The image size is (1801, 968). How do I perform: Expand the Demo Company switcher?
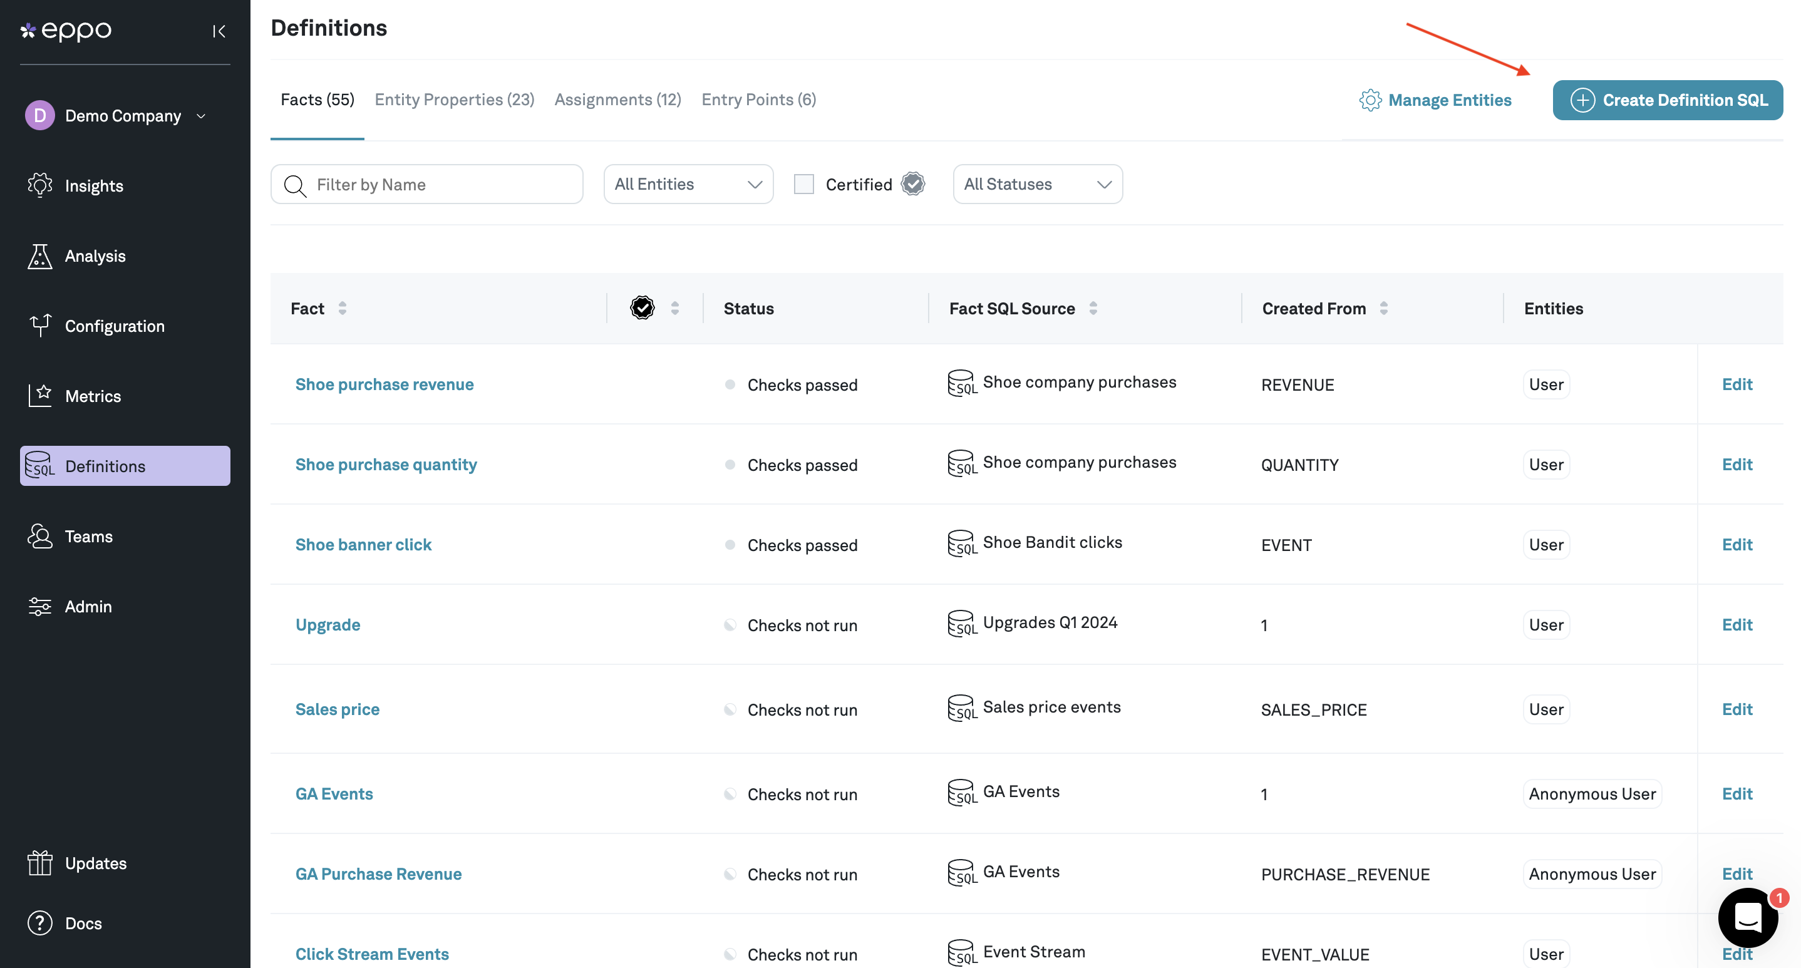[200, 116]
